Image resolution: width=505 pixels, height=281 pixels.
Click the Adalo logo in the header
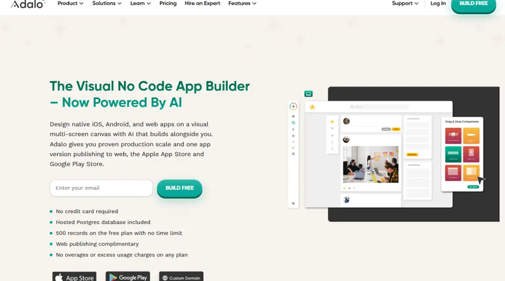28,4
